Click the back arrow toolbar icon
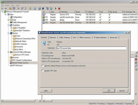 pyautogui.click(x=2, y=8)
